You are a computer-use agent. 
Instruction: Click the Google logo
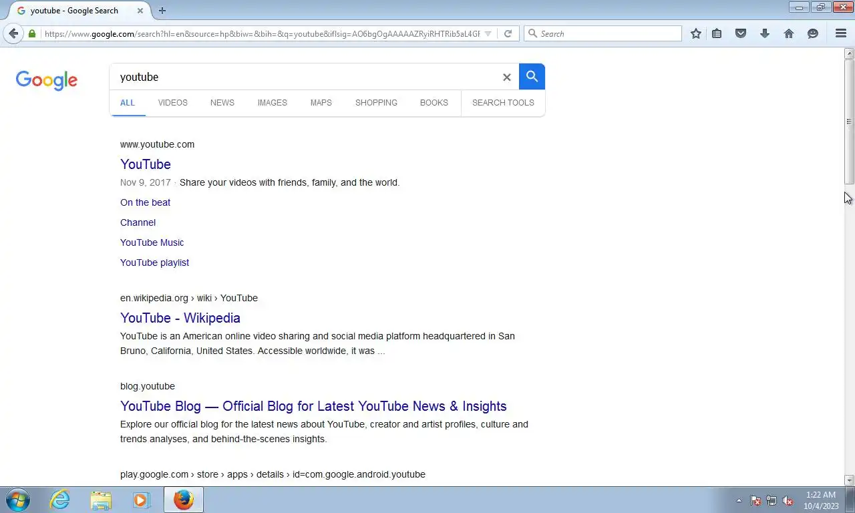47,81
